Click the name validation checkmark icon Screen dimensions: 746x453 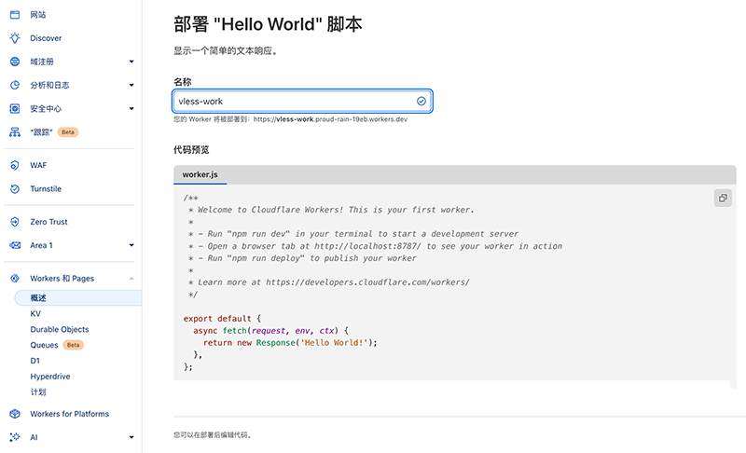(x=421, y=101)
